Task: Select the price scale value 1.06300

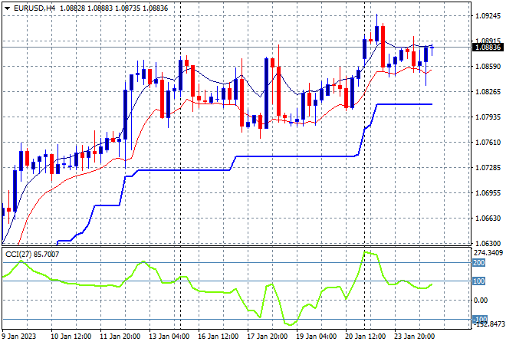Action: (x=488, y=243)
